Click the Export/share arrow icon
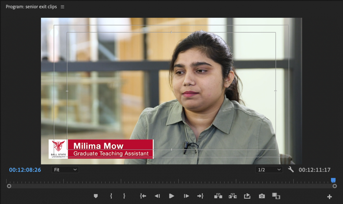This screenshot has width=343, height=204. pyautogui.click(x=247, y=196)
